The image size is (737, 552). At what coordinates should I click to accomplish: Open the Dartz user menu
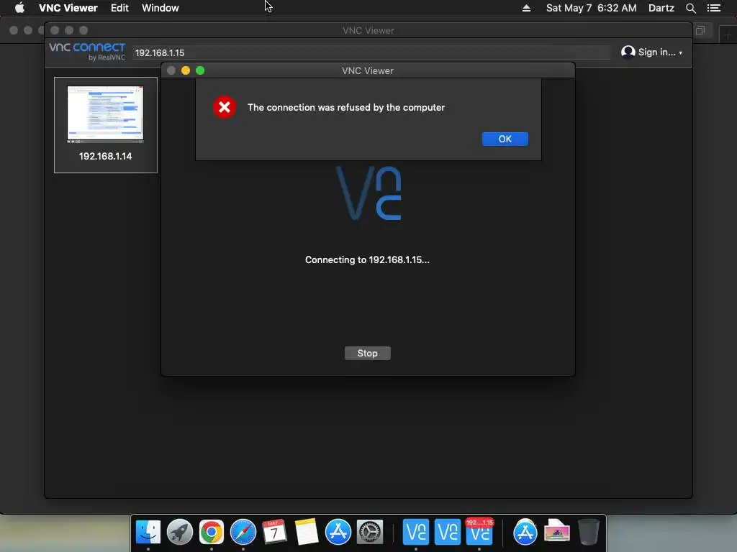pos(661,8)
